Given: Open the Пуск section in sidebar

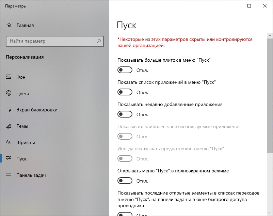Looking at the screenshot, I should (x=21, y=159).
